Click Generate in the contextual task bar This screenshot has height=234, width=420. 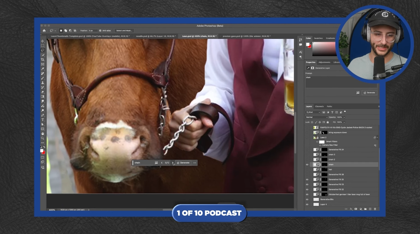pos(183,163)
